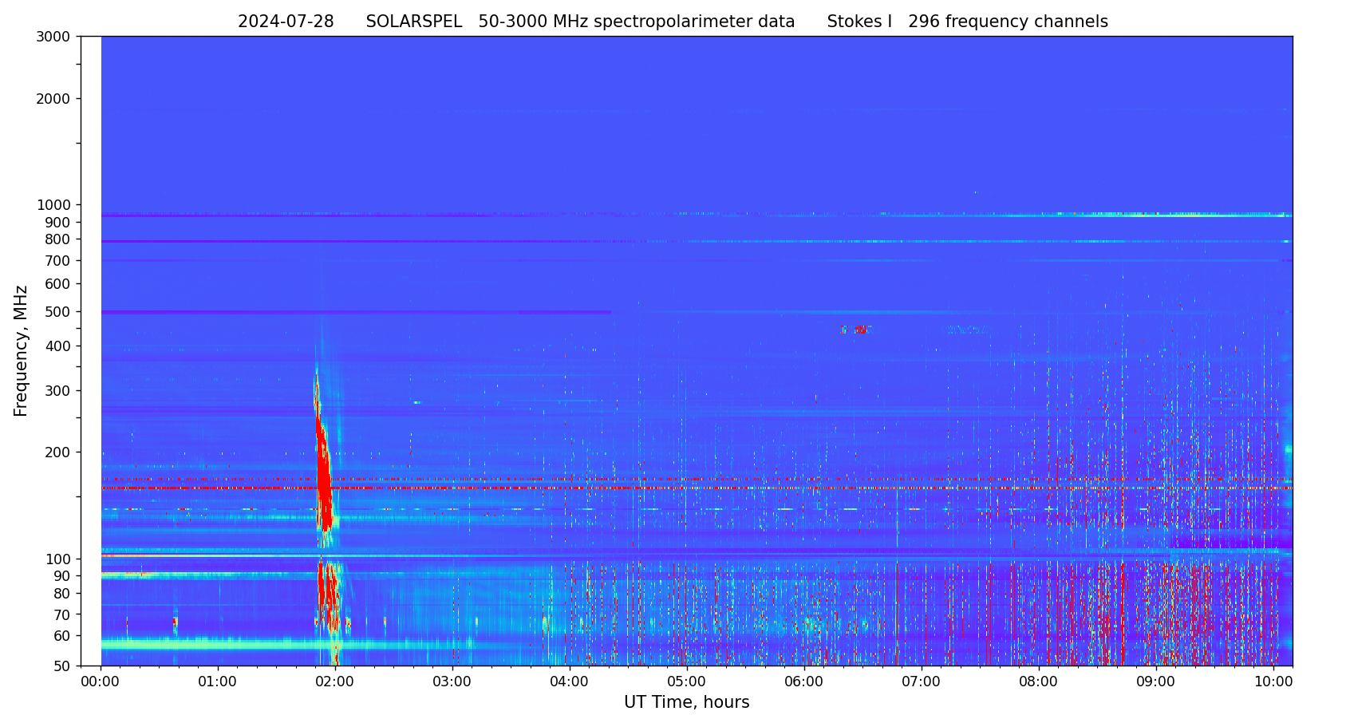Select the 01:00 tick label on the time axis
The image size is (1346, 723).
coord(218,682)
